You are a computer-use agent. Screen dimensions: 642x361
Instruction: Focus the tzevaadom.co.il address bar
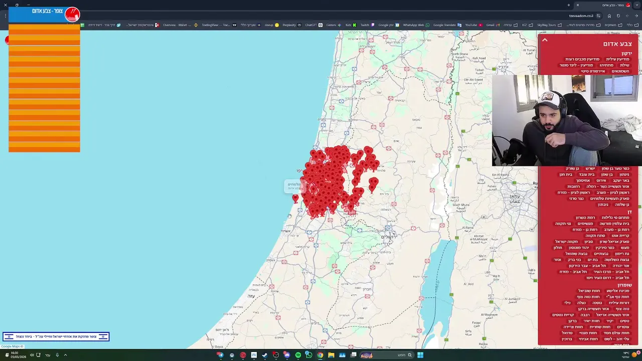tap(582, 16)
